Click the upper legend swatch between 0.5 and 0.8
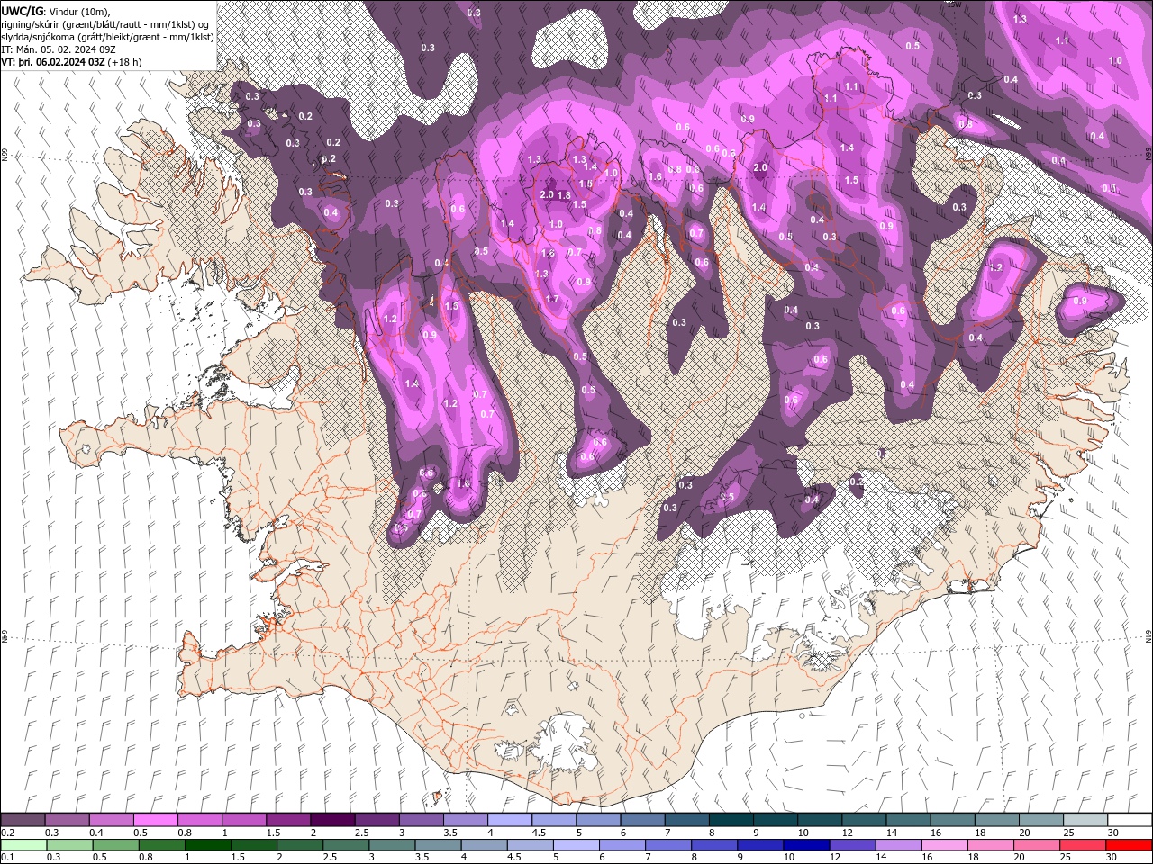Screen dimensions: 1153x864 [x=155, y=820]
